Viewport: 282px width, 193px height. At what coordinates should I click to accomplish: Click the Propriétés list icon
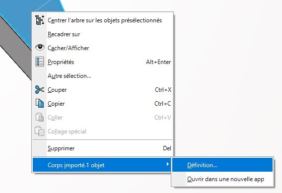click(40, 62)
